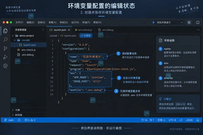
Task: Select launch.json in the file tree
Action: pos(29,45)
